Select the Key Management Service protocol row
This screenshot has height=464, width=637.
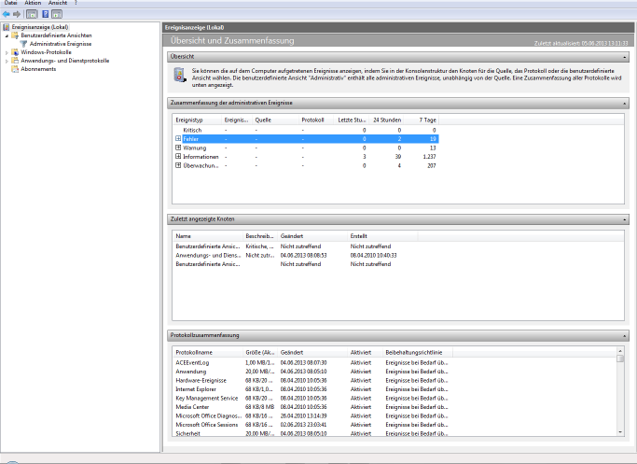pos(312,399)
